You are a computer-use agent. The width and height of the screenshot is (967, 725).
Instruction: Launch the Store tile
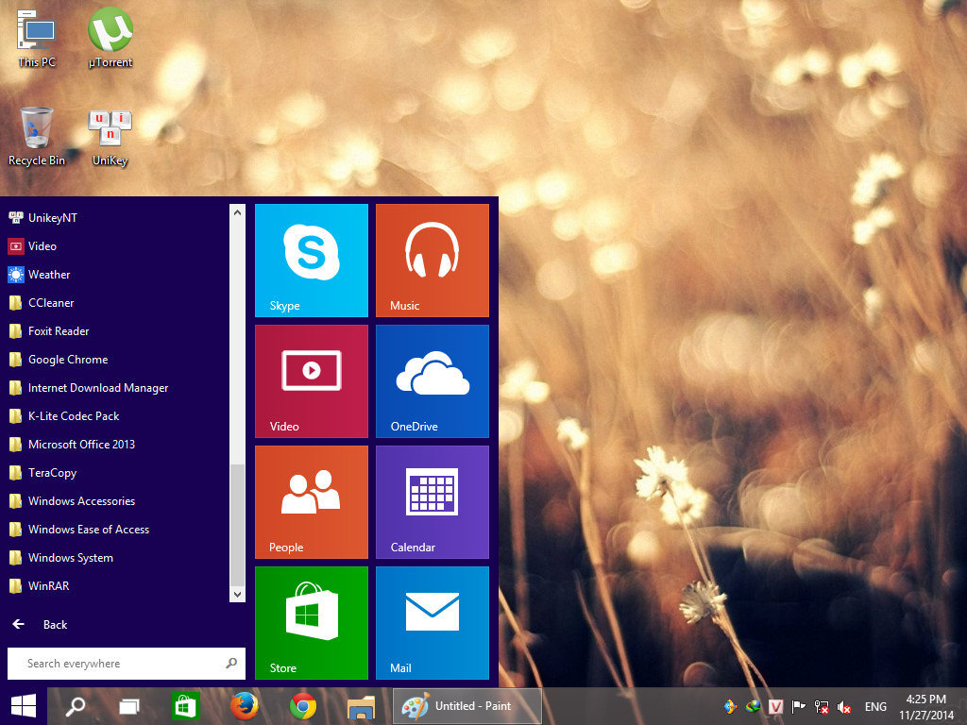[x=312, y=623]
